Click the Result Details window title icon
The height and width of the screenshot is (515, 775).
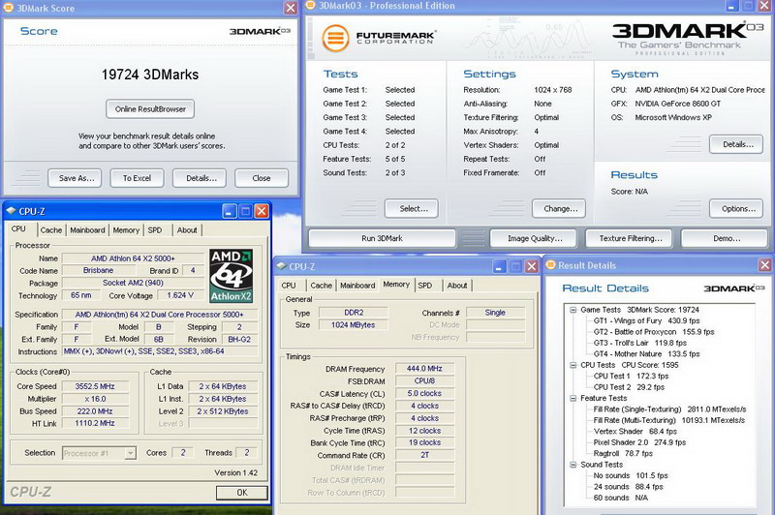click(550, 265)
